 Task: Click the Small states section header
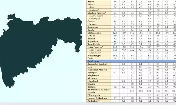point(93,61)
